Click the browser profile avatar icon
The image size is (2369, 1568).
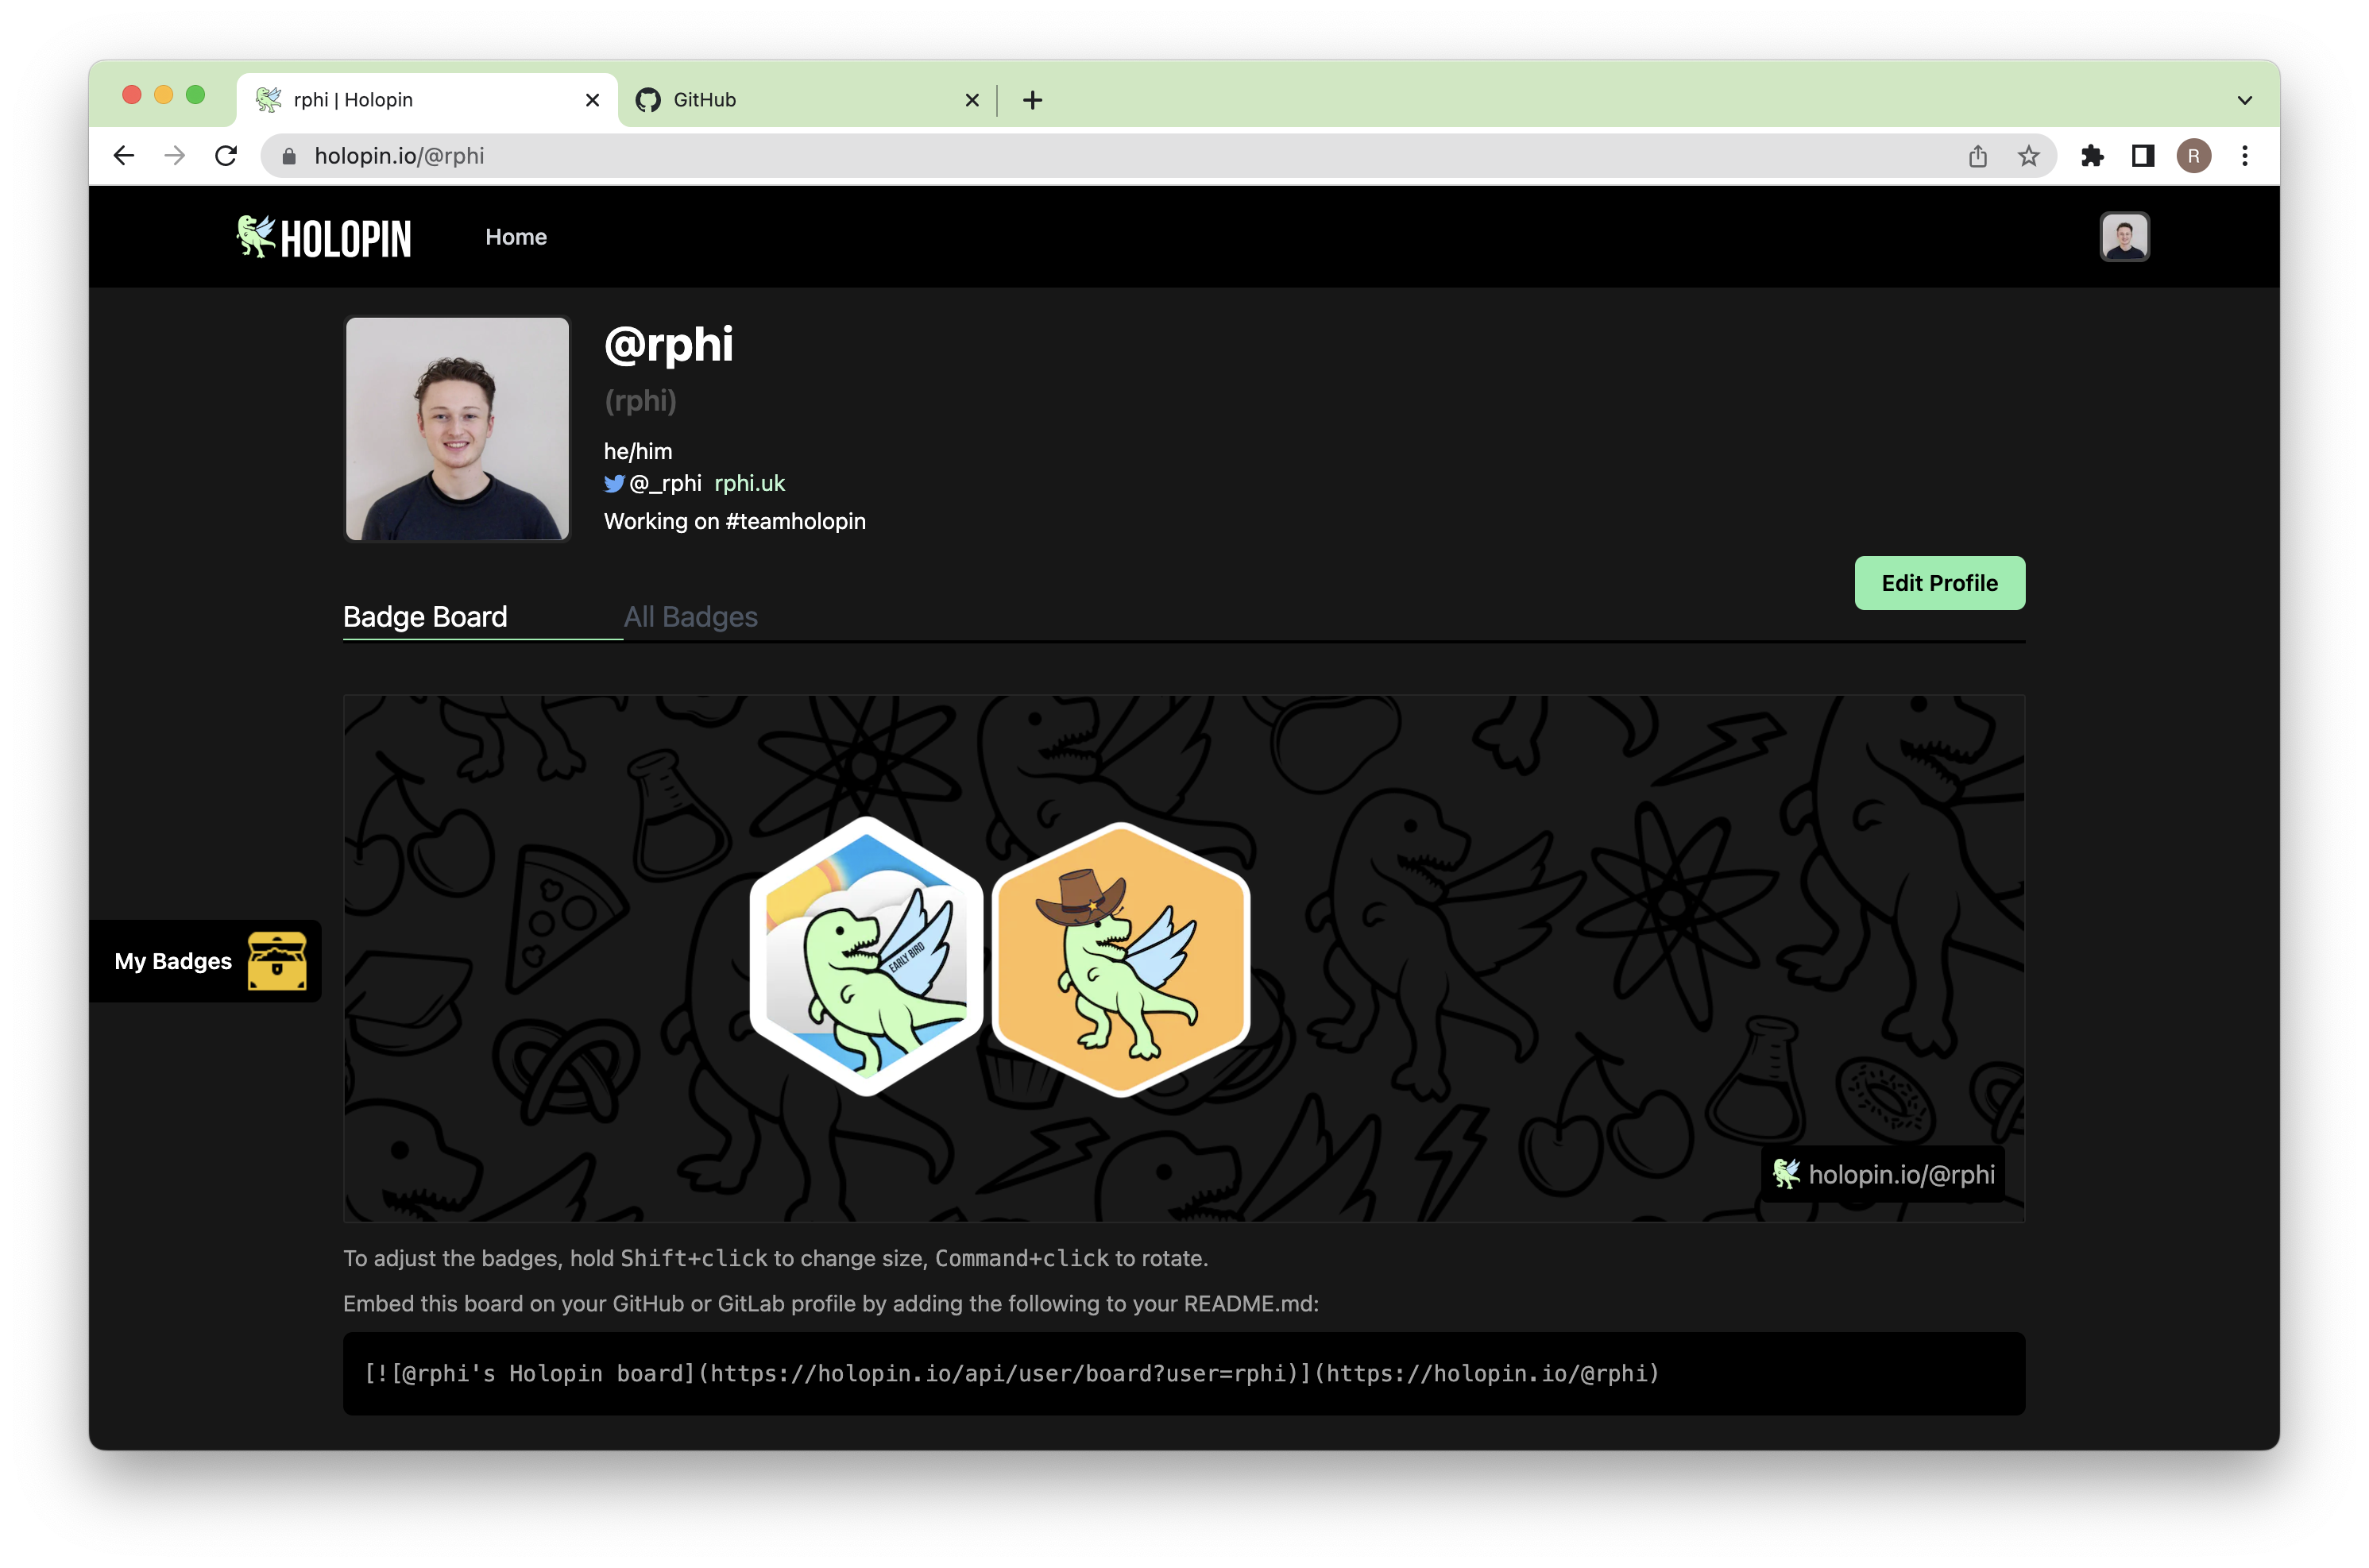point(2194,156)
